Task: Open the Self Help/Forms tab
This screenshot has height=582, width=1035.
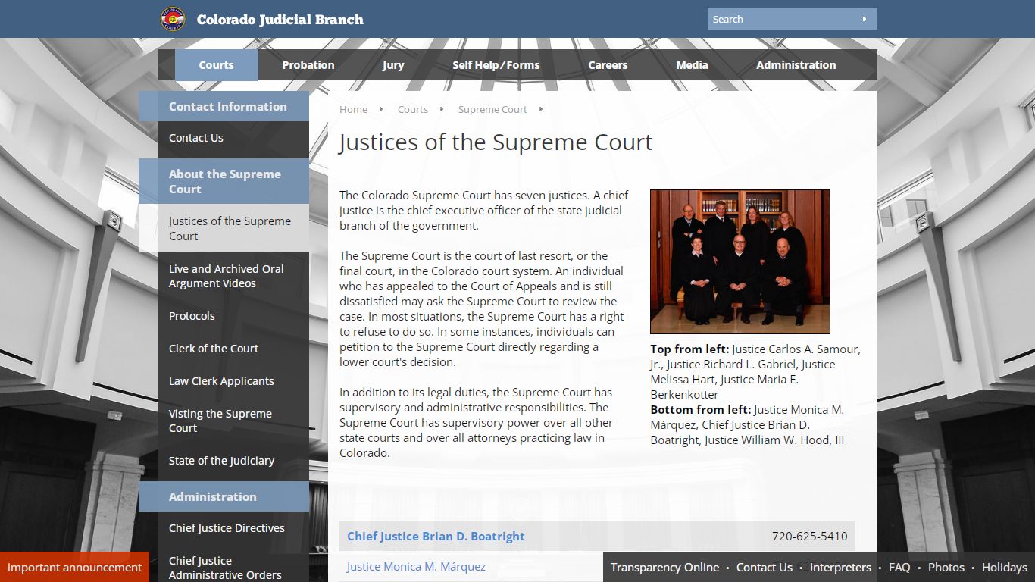Action: click(496, 65)
